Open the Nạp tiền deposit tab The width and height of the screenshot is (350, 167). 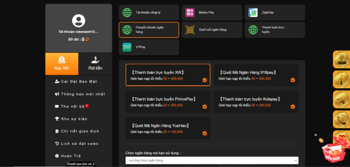(62, 64)
